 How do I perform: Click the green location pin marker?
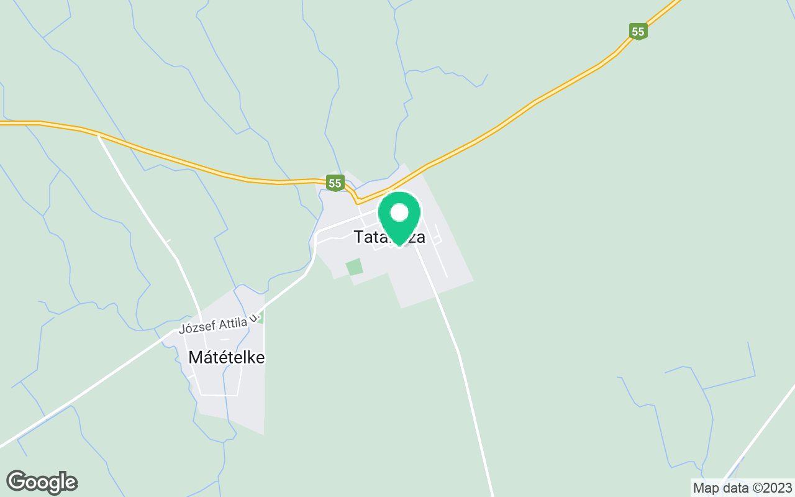(399, 219)
